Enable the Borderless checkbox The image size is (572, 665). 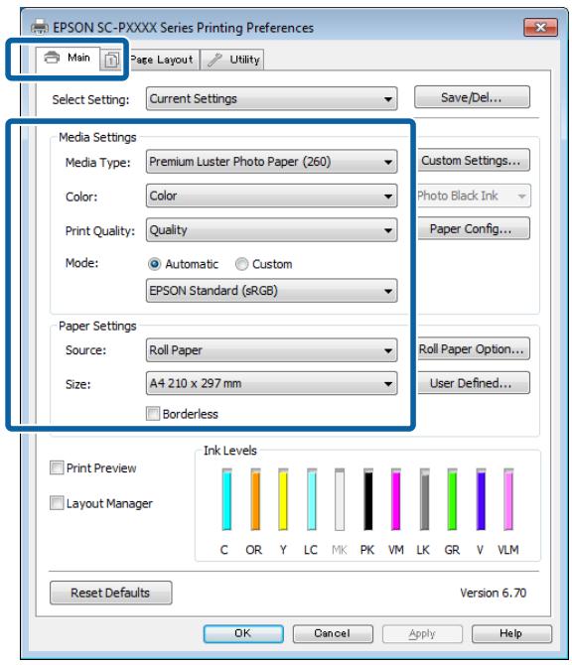(x=153, y=414)
